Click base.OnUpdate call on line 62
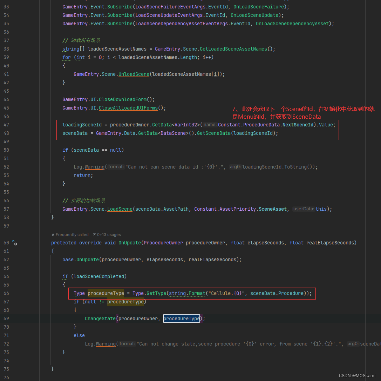Viewport: 381px width, 381px height. coord(88,260)
